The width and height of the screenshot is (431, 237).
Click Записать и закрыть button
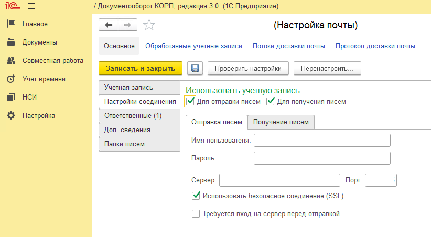click(141, 68)
